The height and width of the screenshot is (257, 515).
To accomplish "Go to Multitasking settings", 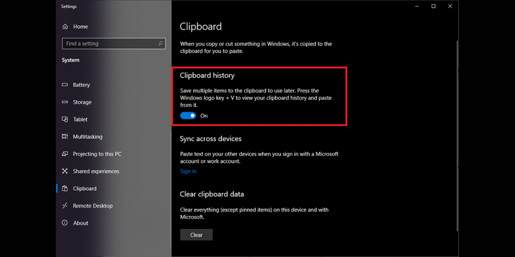I will tap(87, 137).
